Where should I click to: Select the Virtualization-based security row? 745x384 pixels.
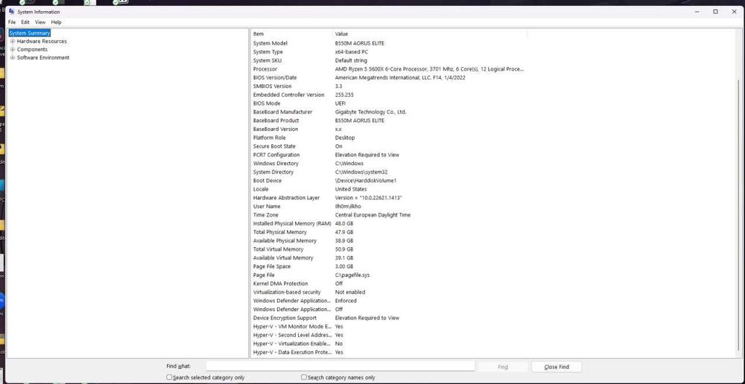389,292
